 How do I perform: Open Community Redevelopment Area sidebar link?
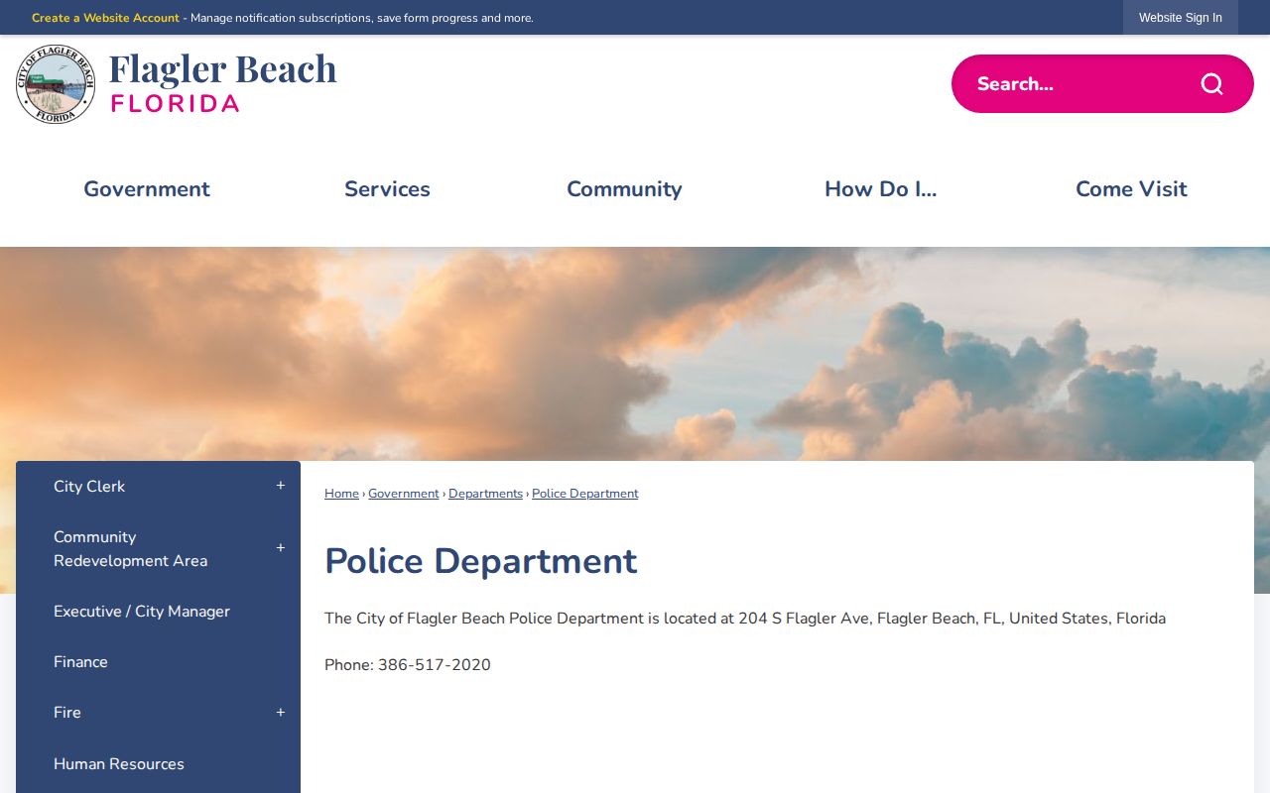pos(130,548)
